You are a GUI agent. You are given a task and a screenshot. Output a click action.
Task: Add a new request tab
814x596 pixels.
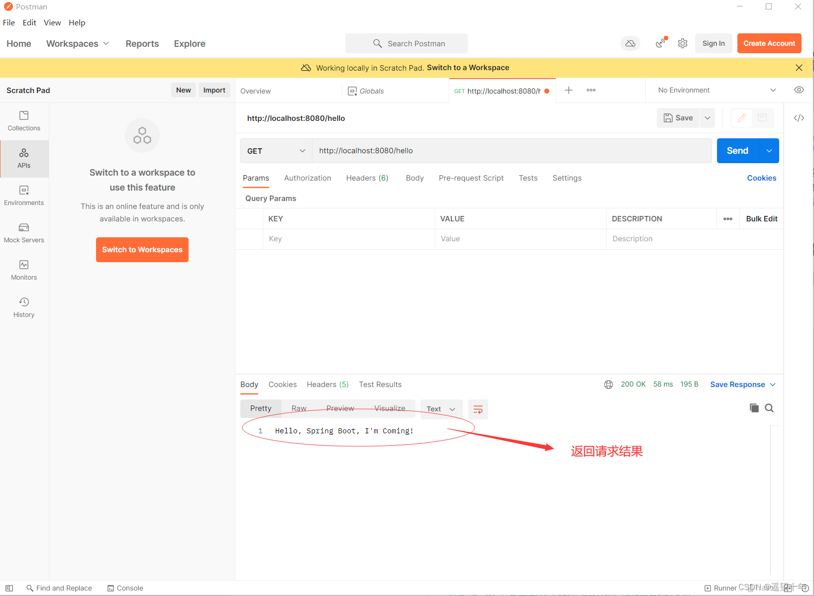(x=569, y=90)
